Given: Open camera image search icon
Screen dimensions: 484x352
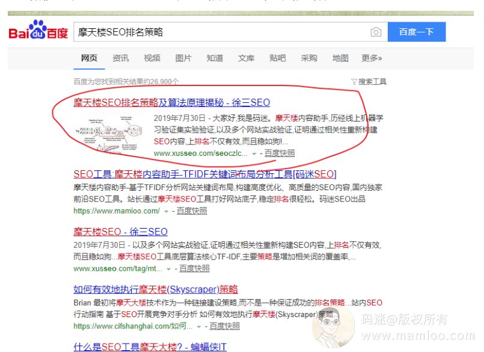Looking at the screenshot, I should click(376, 32).
